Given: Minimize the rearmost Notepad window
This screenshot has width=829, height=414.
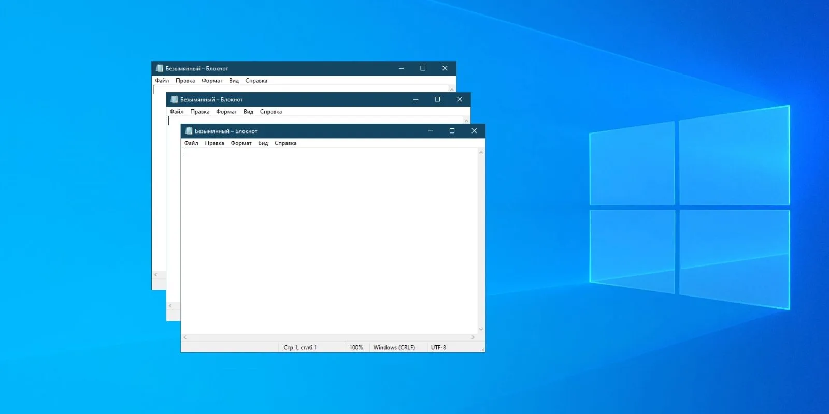Looking at the screenshot, I should (x=401, y=68).
